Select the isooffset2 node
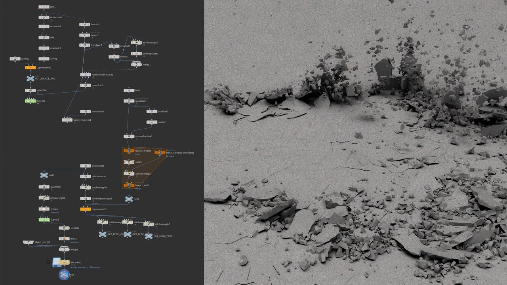Image resolution: width=507 pixels, height=285 pixels. pyautogui.click(x=152, y=112)
